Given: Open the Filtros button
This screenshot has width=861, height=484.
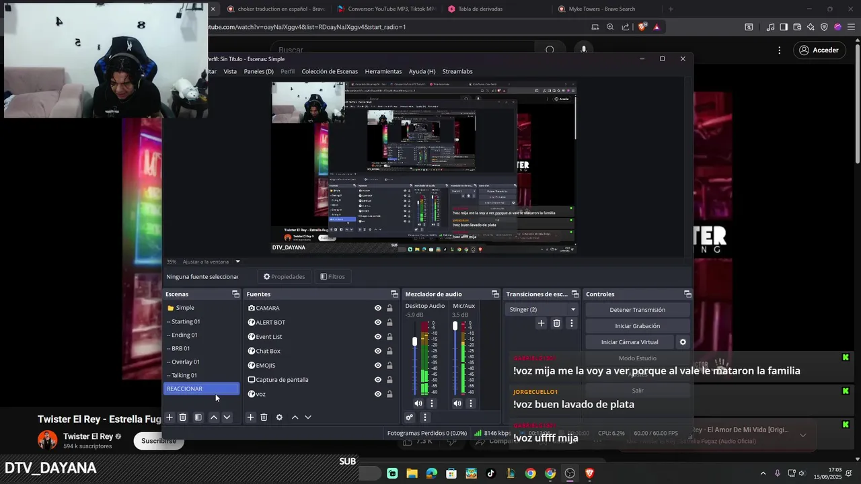Looking at the screenshot, I should [x=332, y=276].
